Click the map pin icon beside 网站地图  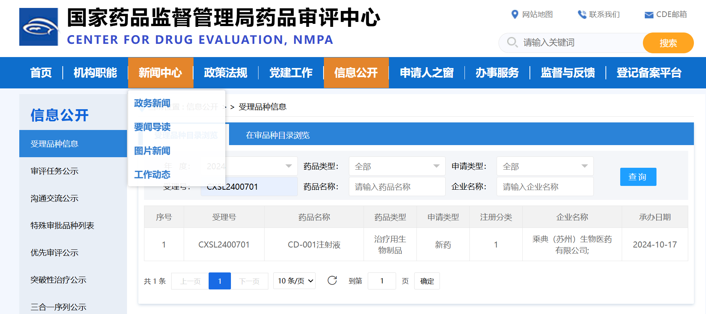[514, 14]
